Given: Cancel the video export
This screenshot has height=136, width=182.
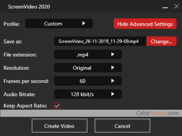Looking at the screenshot, I should tap(122, 126).
